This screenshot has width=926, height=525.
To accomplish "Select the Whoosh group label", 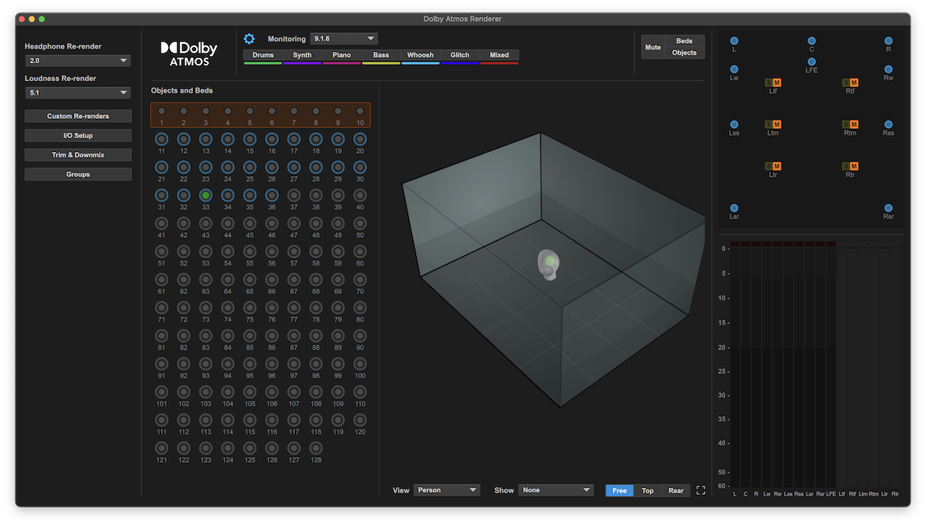I will [x=420, y=55].
